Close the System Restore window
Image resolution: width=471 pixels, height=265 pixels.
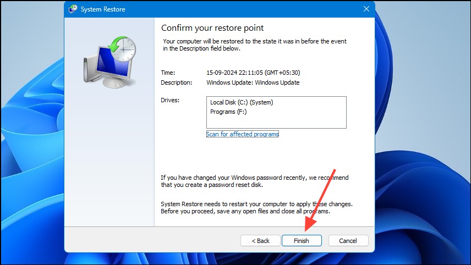click(366, 9)
